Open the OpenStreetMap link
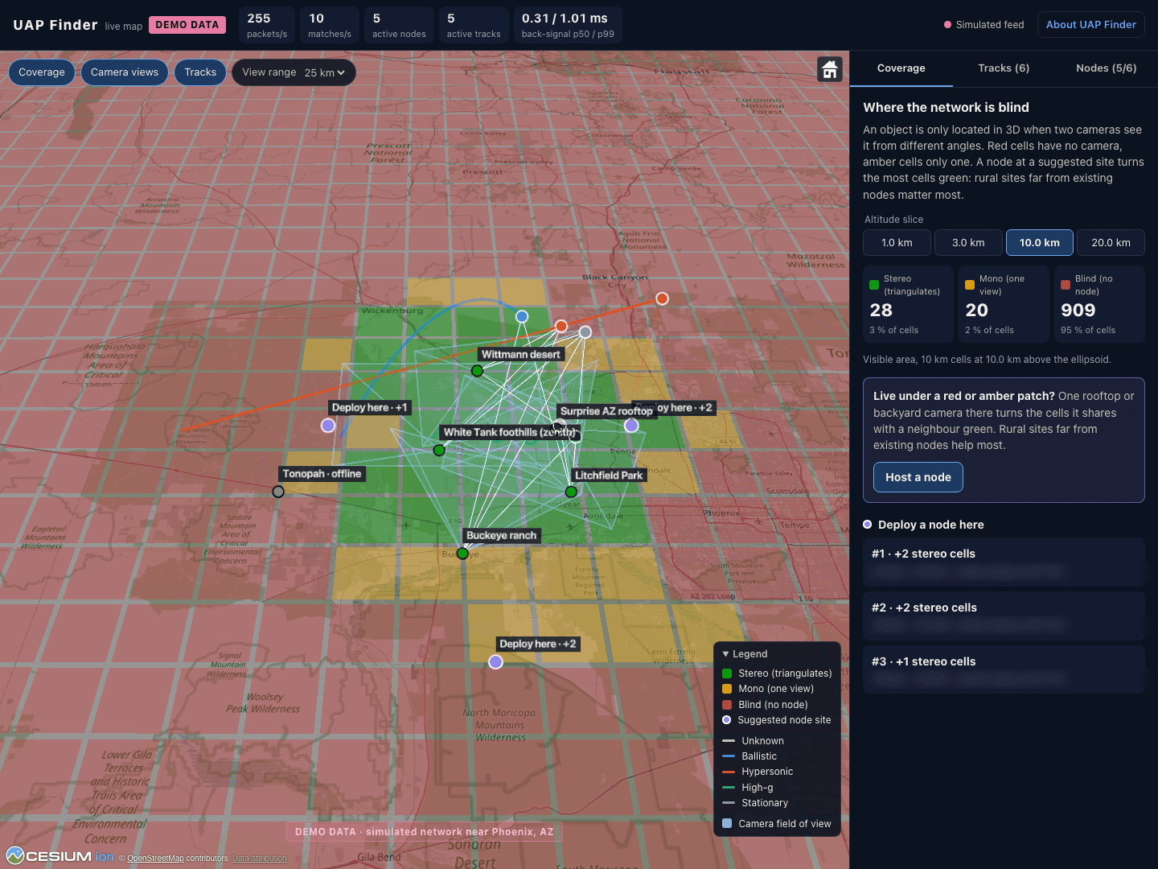1158x869 pixels. click(155, 859)
